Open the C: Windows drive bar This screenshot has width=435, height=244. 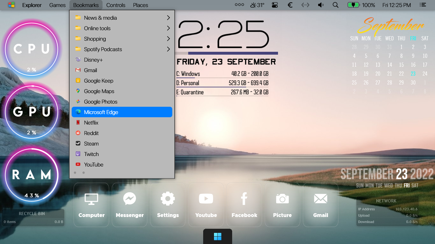coord(222,74)
